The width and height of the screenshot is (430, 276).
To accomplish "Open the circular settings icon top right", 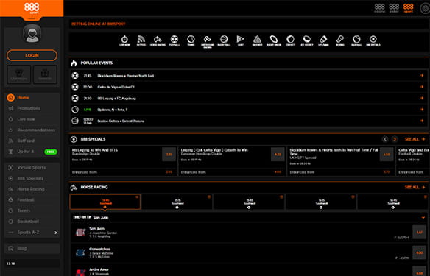I will [426, 8].
